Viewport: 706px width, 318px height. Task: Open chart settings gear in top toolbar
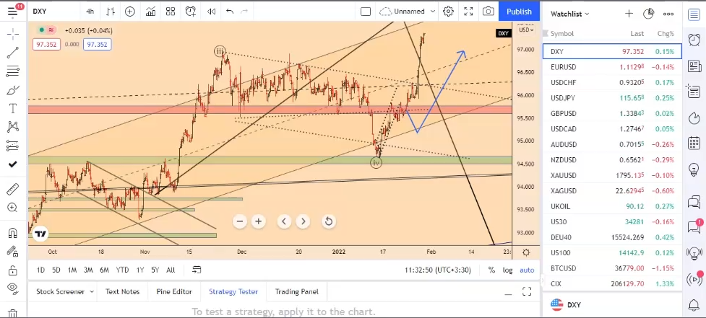(449, 12)
